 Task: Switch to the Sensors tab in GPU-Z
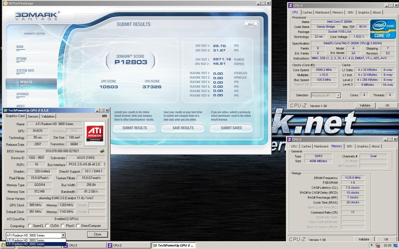click(33, 116)
